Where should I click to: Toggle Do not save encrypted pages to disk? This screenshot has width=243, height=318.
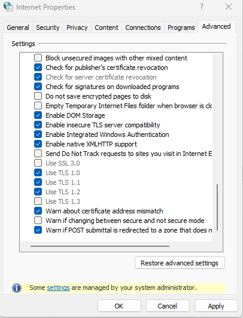coord(38,96)
